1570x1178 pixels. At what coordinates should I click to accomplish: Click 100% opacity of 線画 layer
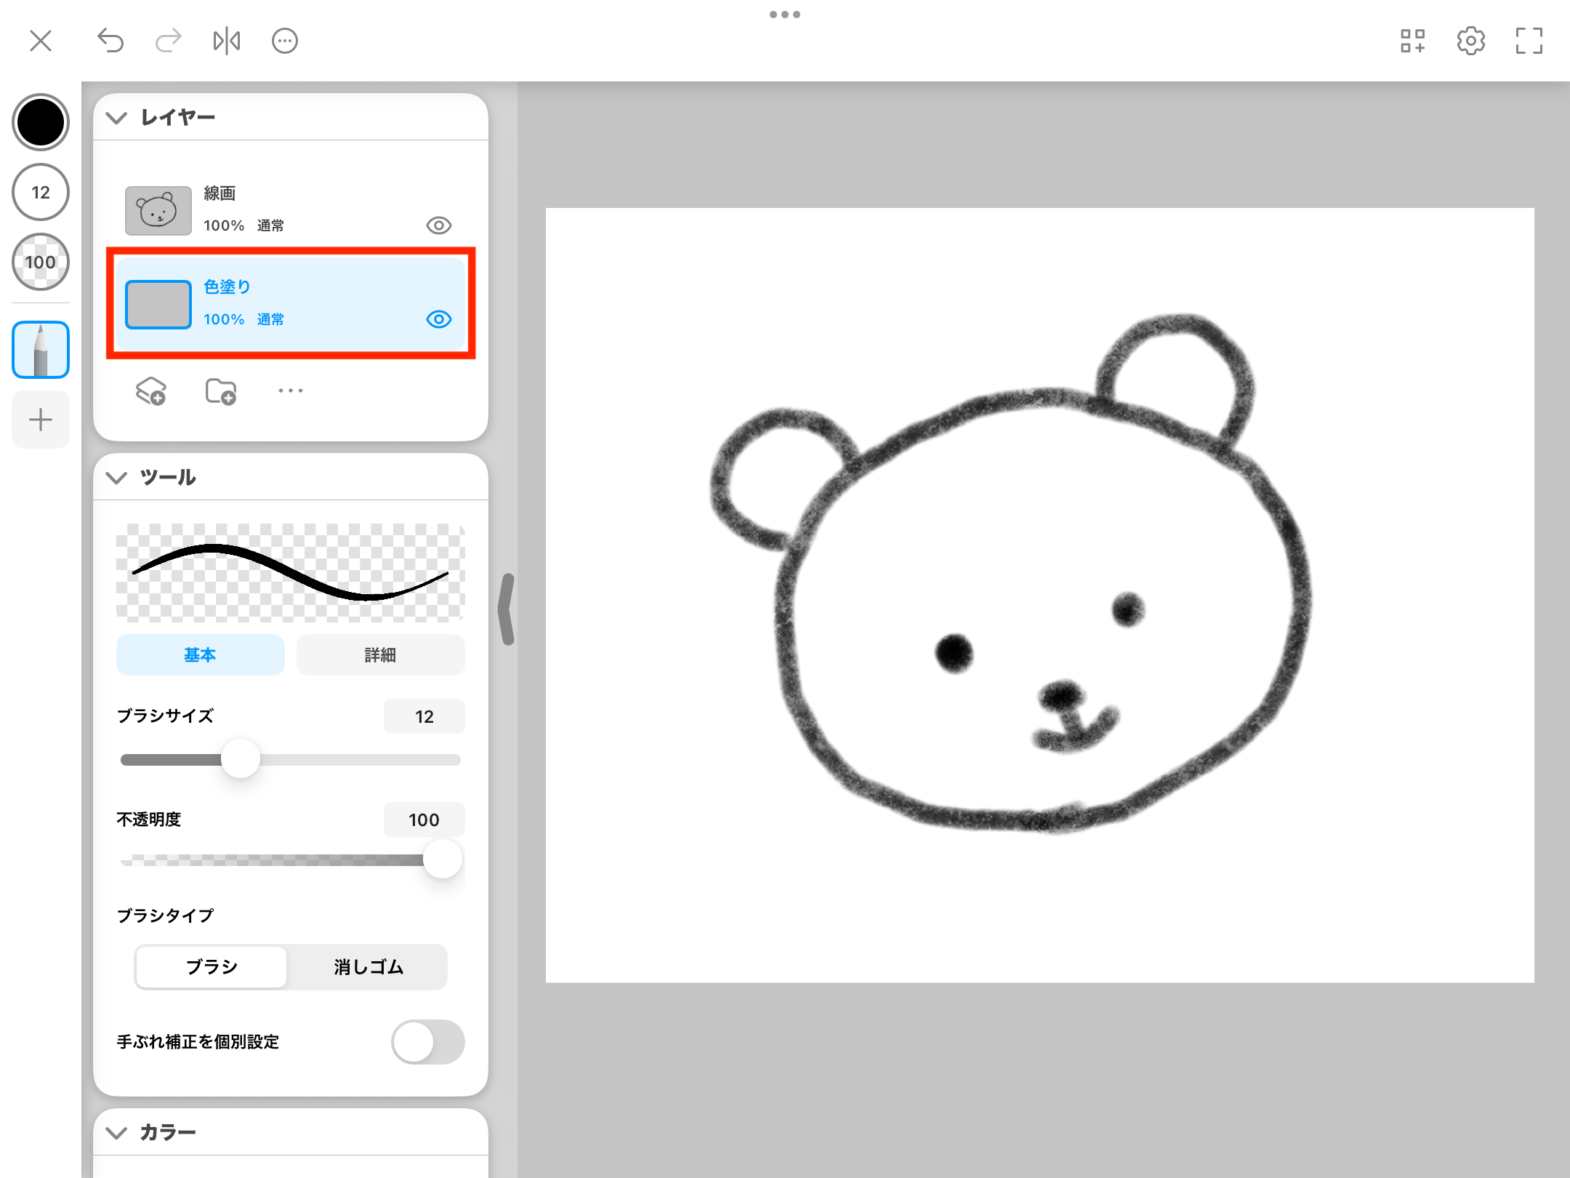click(x=224, y=225)
